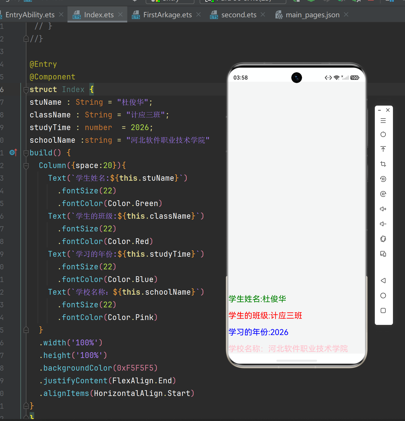Viewport: 405px width, 421px height.
Task: Rotate emulator screen counter-clockwise
Action: [383, 179]
